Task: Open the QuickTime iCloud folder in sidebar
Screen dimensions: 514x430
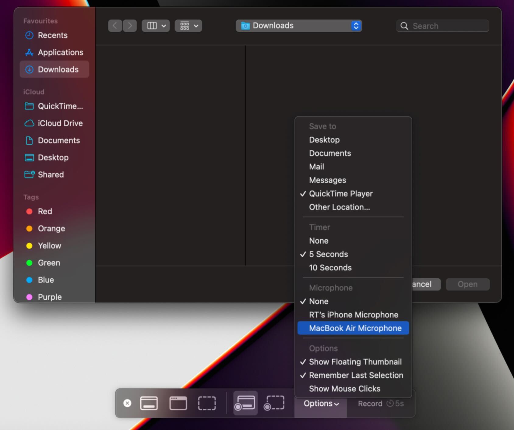Action: 55,106
